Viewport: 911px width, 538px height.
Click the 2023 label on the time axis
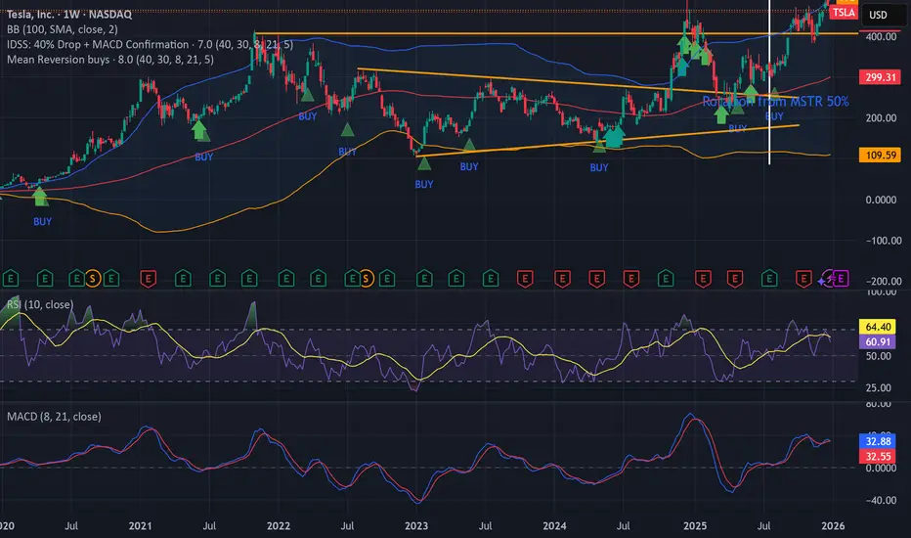(x=416, y=526)
